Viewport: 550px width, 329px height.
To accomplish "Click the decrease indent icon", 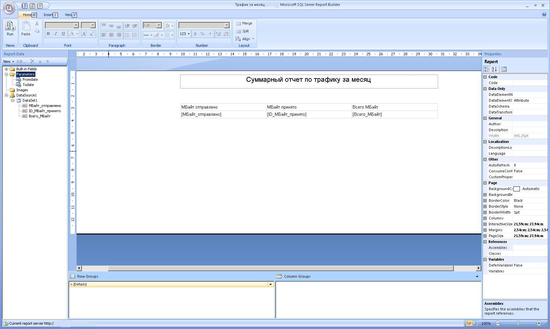I will [127, 26].
